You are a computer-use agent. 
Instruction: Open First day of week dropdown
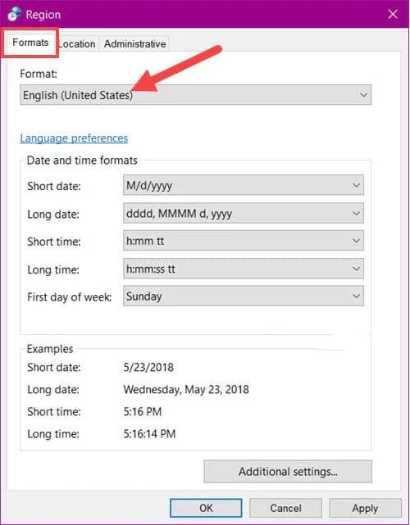point(244,296)
